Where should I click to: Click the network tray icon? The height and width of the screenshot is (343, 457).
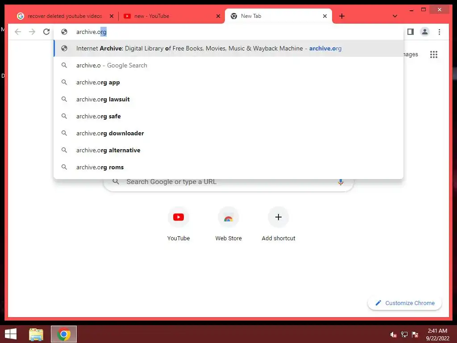pos(404,335)
